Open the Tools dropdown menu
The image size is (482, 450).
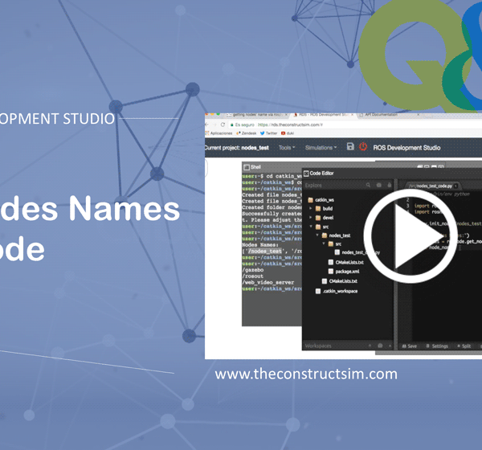click(x=287, y=148)
